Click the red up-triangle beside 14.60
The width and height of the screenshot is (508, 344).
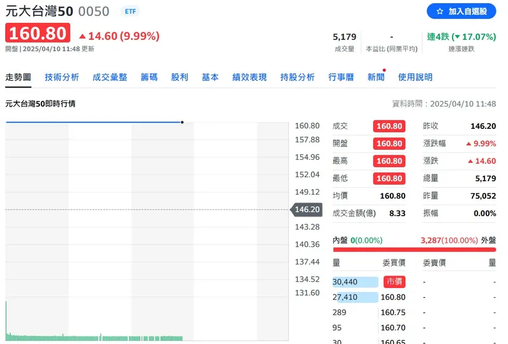[83, 36]
